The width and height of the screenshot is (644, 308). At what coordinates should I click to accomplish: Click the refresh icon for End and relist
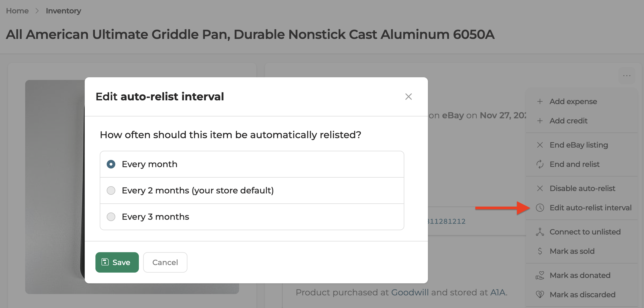tap(540, 164)
